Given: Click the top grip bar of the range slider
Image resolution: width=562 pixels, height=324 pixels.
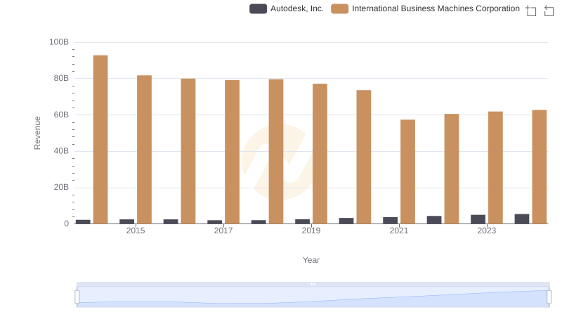Looking at the screenshot, I should (313, 284).
